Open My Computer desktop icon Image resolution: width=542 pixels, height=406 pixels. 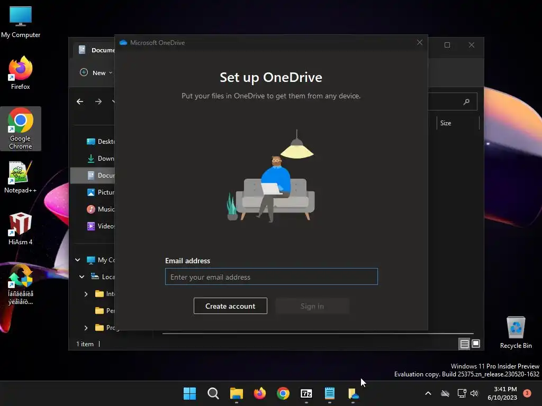21,22
